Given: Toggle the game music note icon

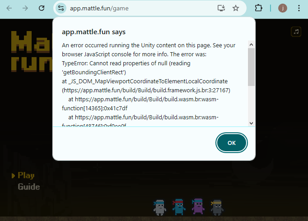Looking at the screenshot, I should [296, 32].
